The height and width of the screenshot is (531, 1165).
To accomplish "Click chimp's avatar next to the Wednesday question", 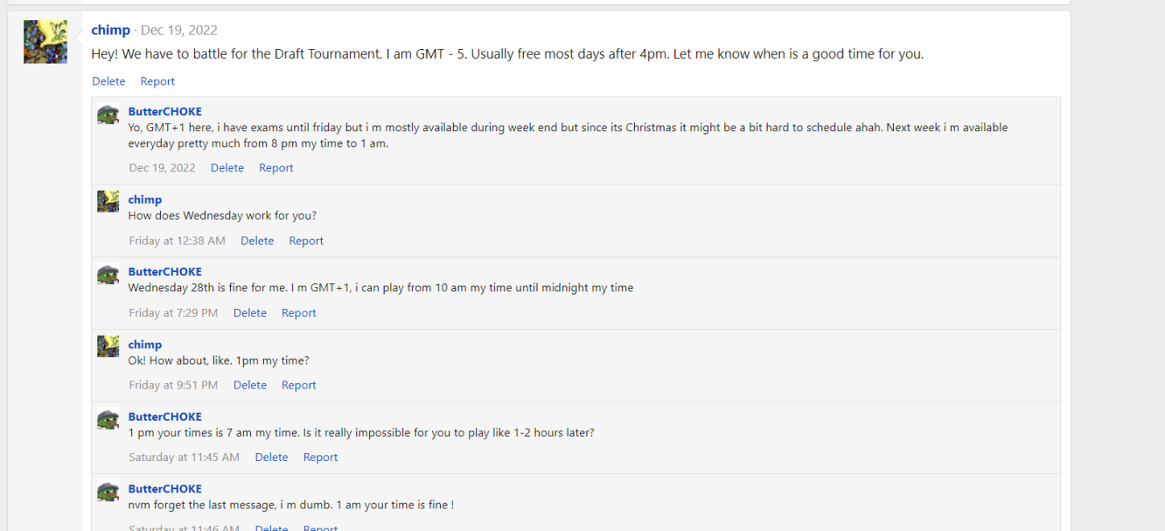I will 108,201.
